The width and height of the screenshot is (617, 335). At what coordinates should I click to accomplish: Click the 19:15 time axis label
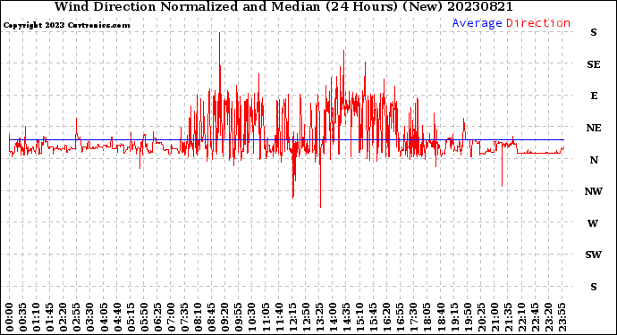click(454, 317)
